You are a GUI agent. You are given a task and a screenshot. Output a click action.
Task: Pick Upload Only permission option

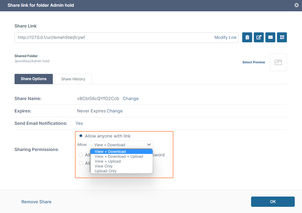pyautogui.click(x=106, y=171)
